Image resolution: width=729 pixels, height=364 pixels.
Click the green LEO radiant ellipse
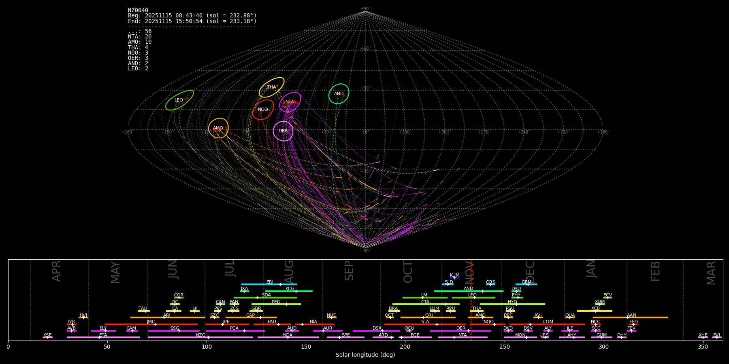coord(179,100)
